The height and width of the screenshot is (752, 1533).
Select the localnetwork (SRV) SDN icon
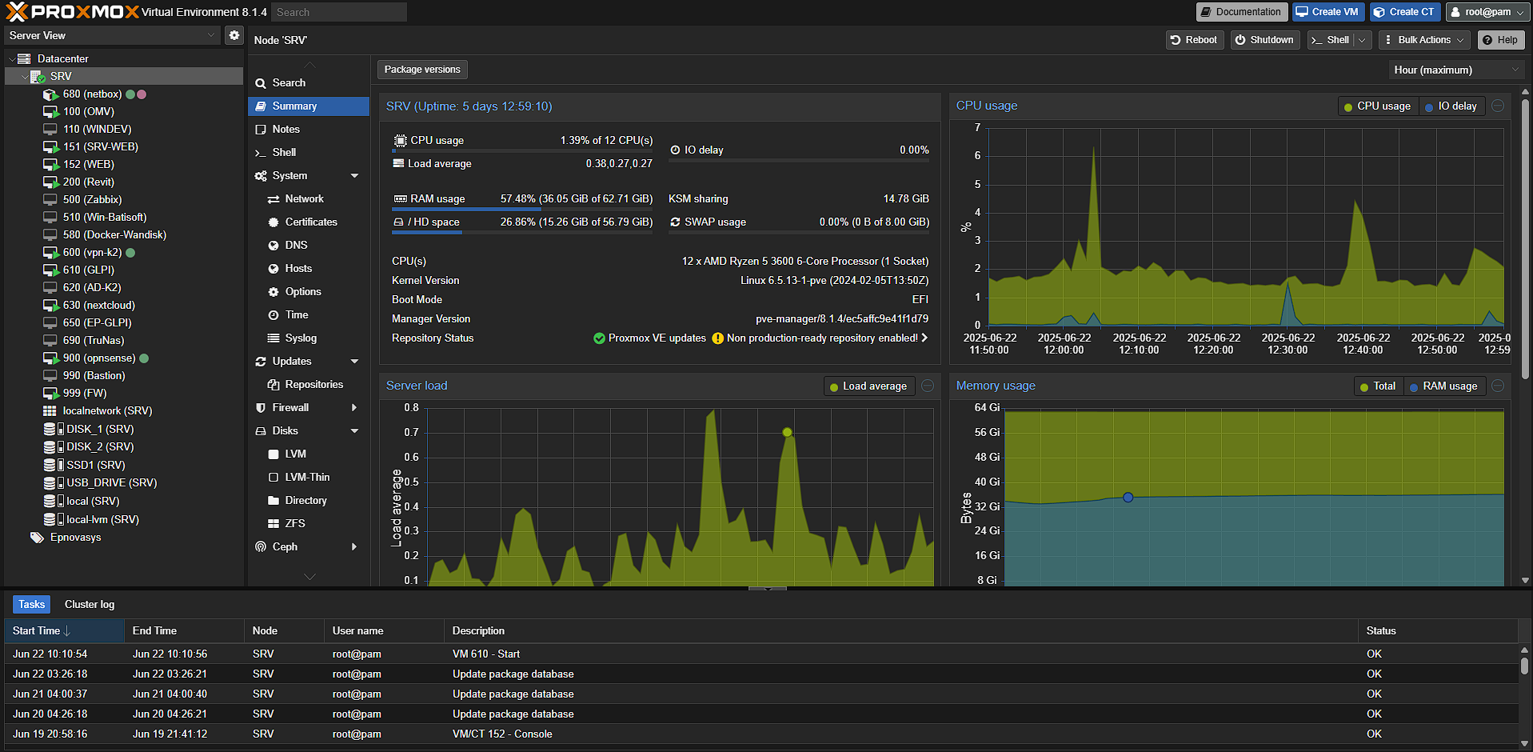pyautogui.click(x=50, y=410)
